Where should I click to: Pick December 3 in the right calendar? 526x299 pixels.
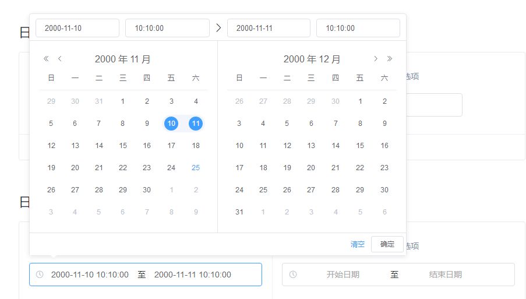click(x=239, y=124)
